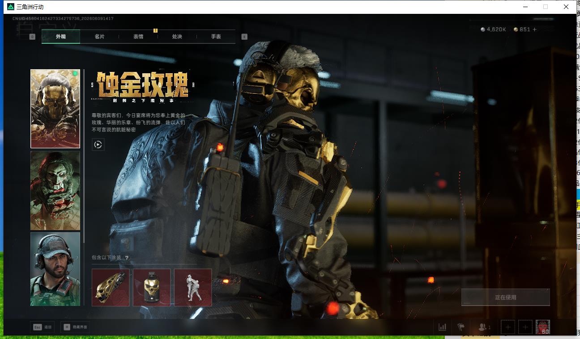Select the gold skull mask skin thumbnail
The height and width of the screenshot is (339, 580).
point(55,109)
